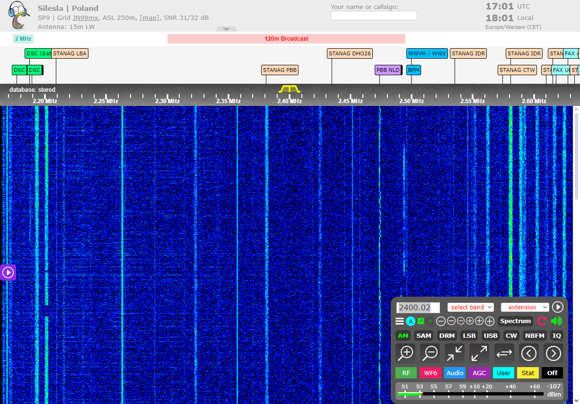Collapse the top bar with the down triangle
This screenshot has width=580, height=404.
tap(226, 29)
